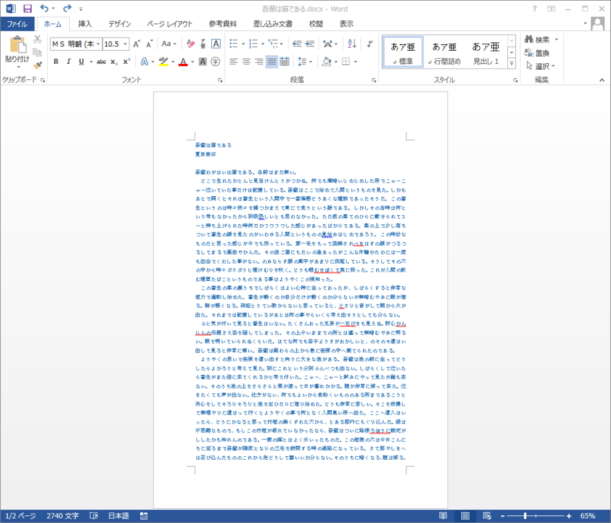Apply red font color
611x523 pixels.
[x=183, y=61]
